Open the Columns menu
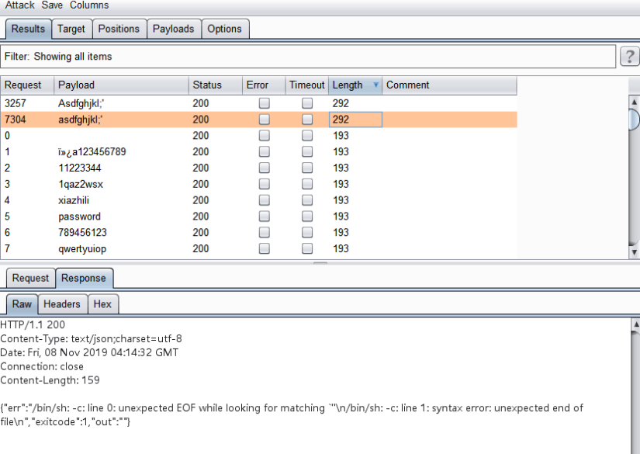Image resolution: width=640 pixels, height=454 pixels. tap(89, 5)
